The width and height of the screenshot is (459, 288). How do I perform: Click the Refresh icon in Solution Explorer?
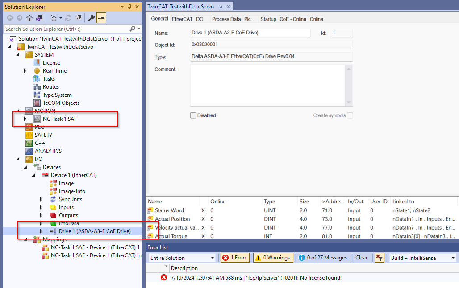point(68,18)
